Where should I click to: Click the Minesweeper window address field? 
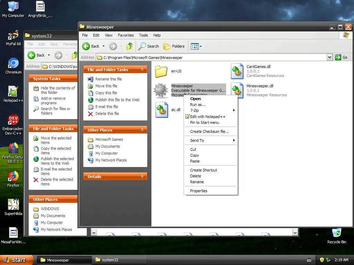(211, 58)
